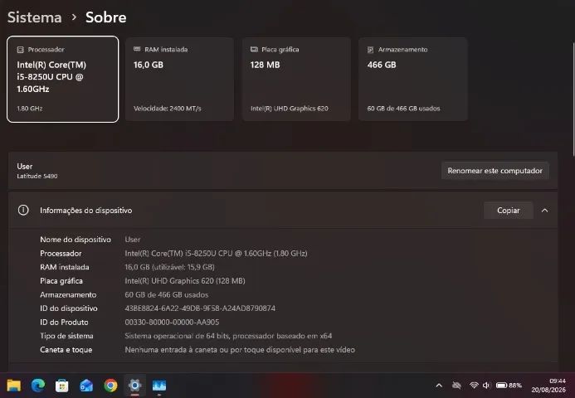The image size is (575, 398).
Task: Click '16,0 GB (utilizável: 15,9 GB)' value
Action: [169, 267]
